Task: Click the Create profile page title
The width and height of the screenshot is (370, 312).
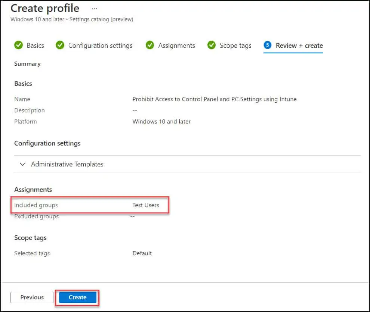Action: [x=45, y=9]
